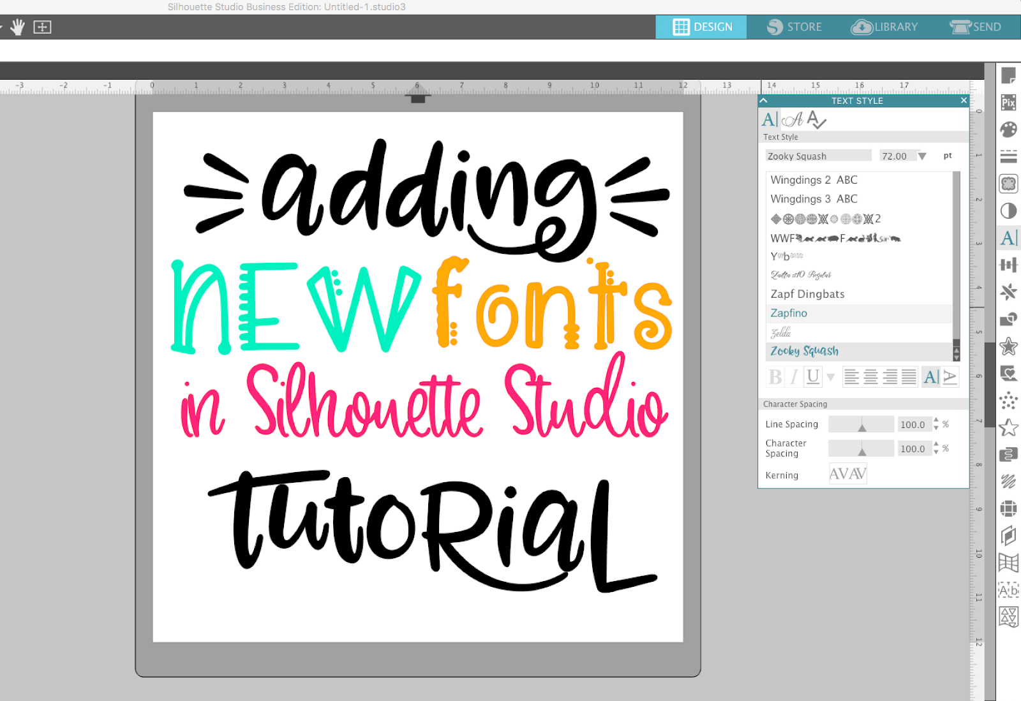
Task: Open the Trace heart panel icon
Action: (1008, 373)
